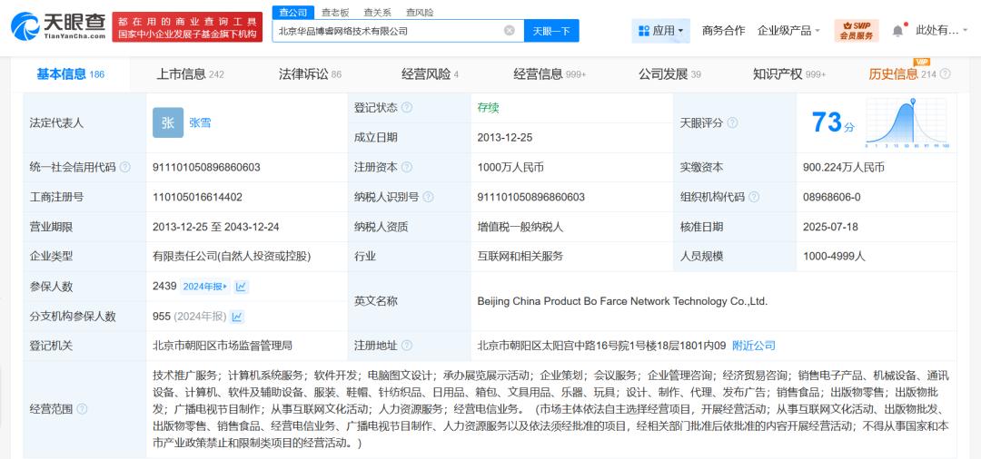
Task: Switch to the 法律诉讼 tab
Action: click(x=310, y=74)
